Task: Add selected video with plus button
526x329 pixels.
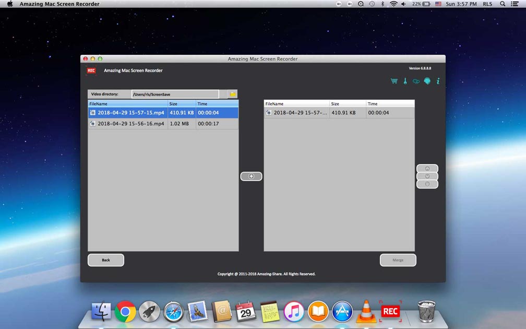Action: click(252, 177)
